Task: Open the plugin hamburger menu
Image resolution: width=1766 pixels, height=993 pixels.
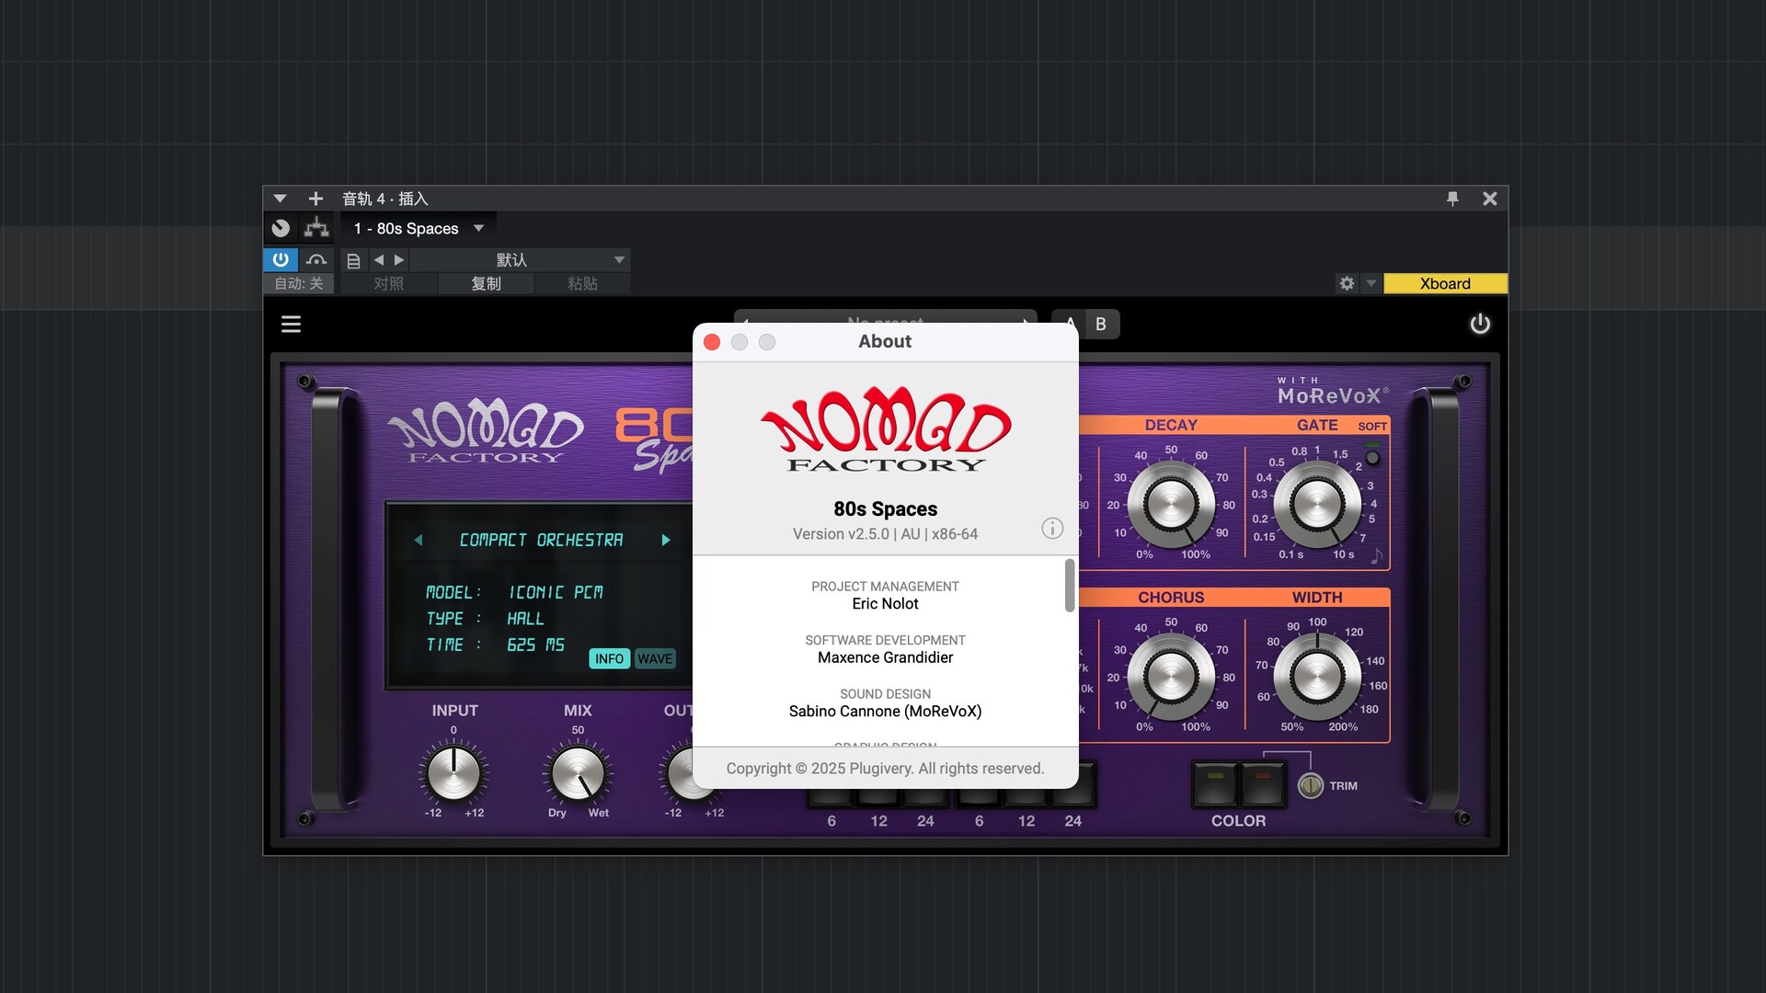Action: pos(291,324)
